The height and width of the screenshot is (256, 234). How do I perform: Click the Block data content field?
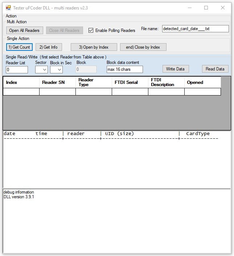click(x=124, y=69)
